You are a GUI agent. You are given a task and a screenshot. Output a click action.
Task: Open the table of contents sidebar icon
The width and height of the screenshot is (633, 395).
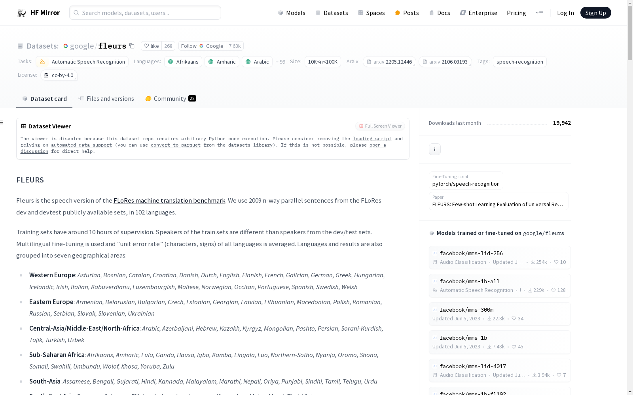click(x=2, y=122)
